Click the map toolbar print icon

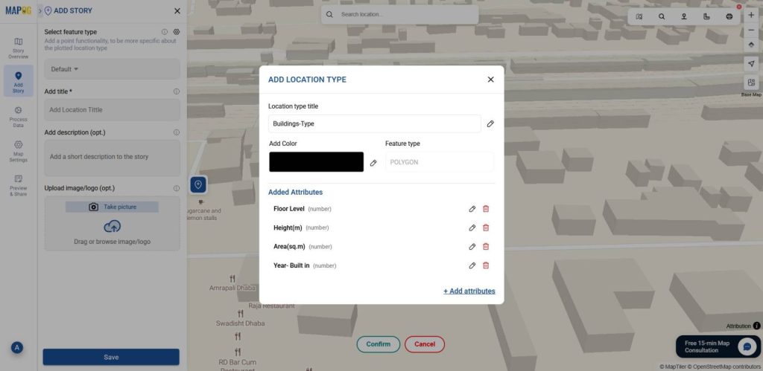pos(729,16)
